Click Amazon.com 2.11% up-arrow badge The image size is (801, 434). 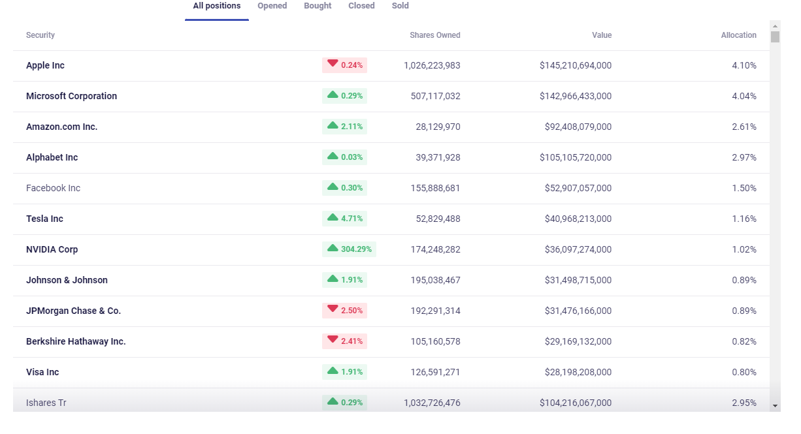[x=344, y=127]
